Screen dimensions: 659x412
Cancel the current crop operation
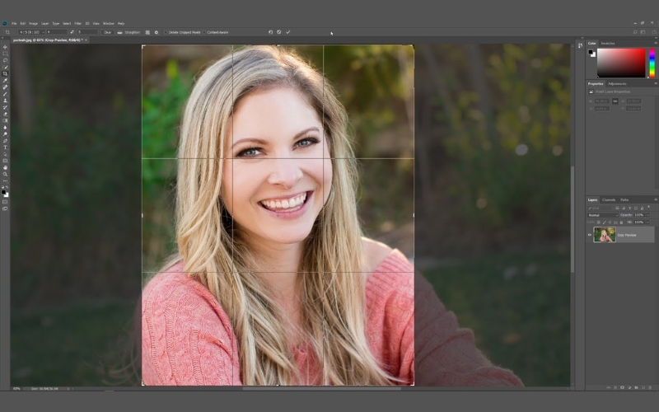279,32
